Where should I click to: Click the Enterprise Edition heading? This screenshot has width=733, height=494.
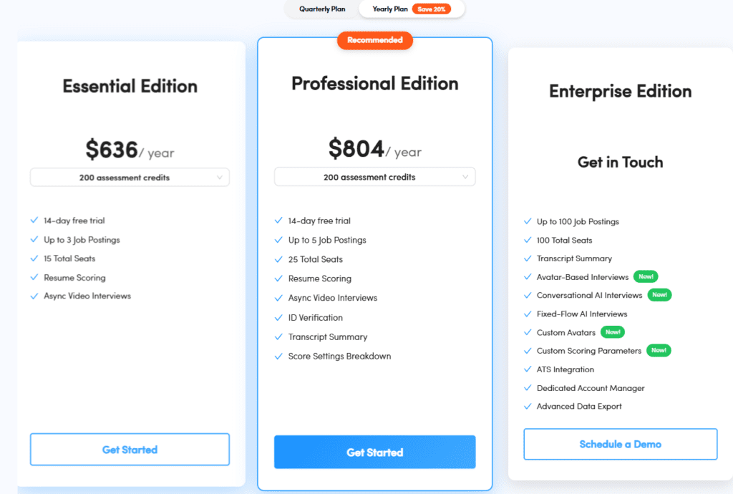pyautogui.click(x=620, y=91)
